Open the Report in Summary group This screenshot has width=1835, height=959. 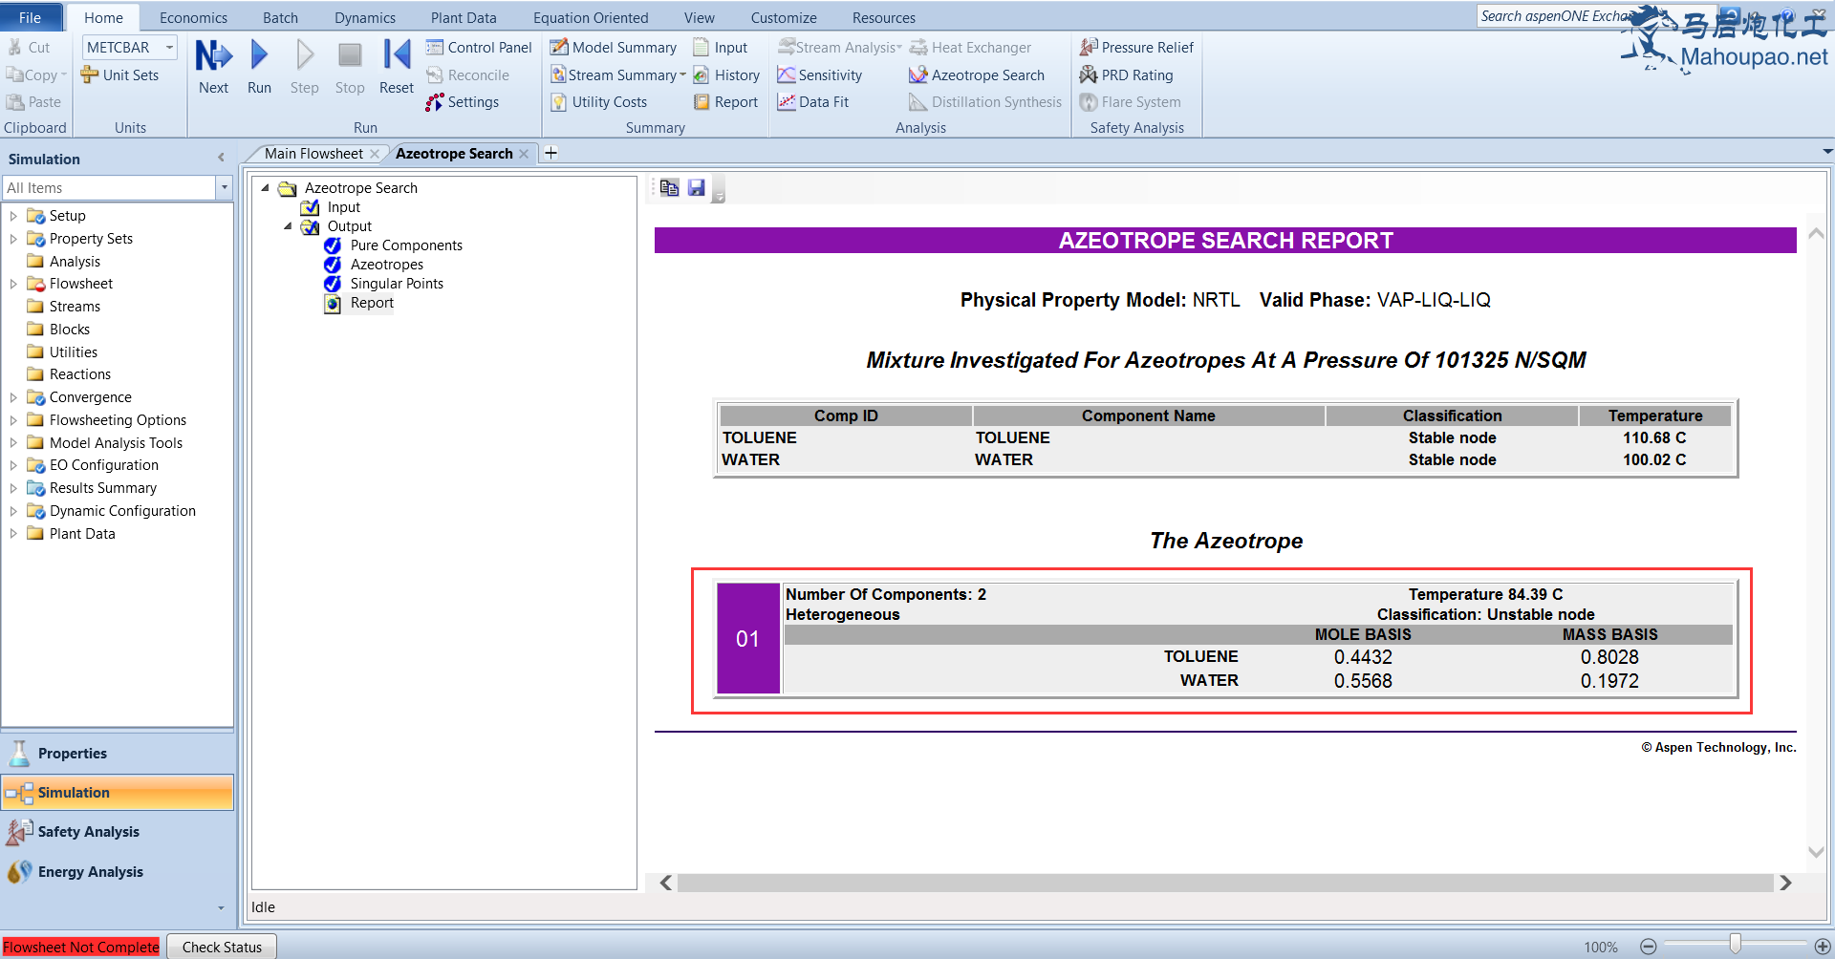725,102
